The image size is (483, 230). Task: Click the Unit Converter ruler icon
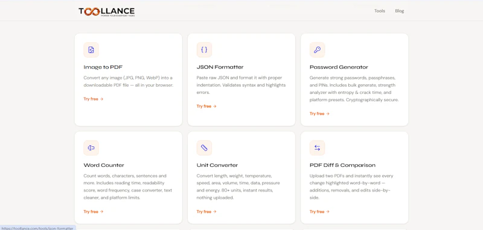[204, 148]
